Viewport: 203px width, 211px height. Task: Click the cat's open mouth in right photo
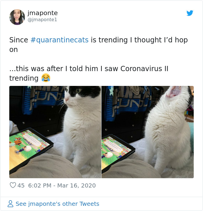tap(173, 91)
